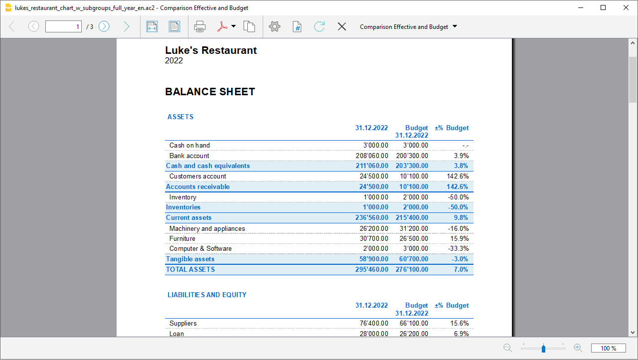The image size is (638, 360).
Task: Open the Comparison Effective and Budget selector
Action: click(404, 26)
